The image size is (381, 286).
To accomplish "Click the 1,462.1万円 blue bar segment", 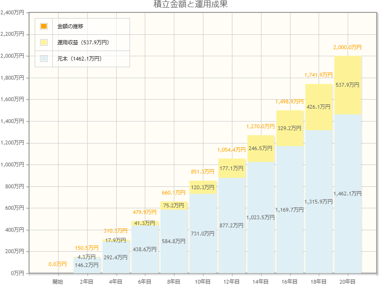I will tap(348, 194).
